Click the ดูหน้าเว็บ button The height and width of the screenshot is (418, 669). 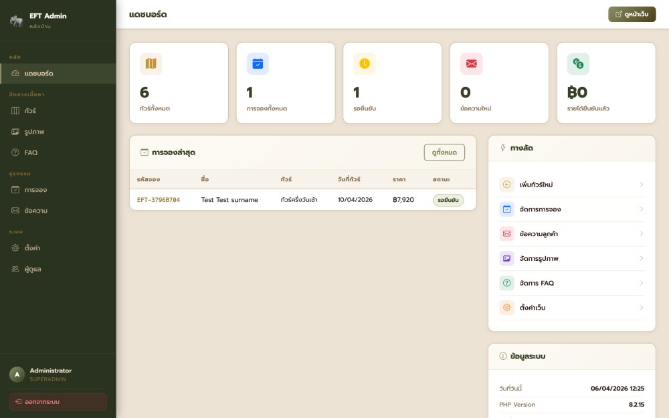(x=632, y=14)
